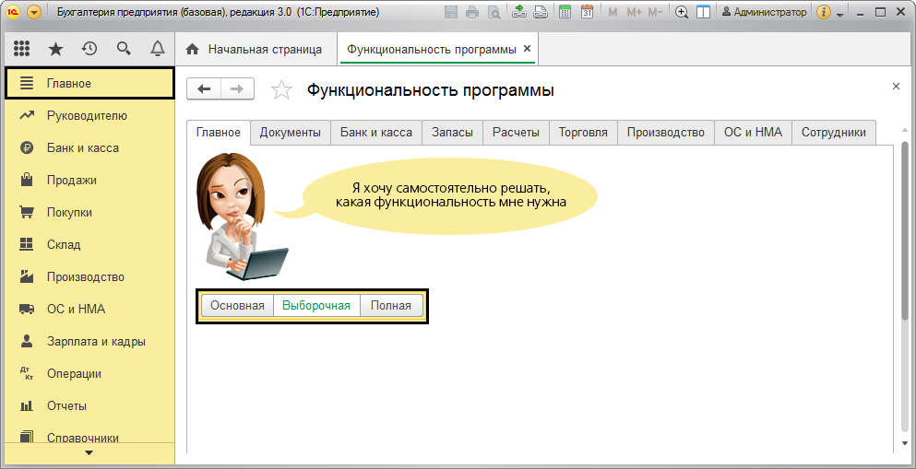Image resolution: width=916 pixels, height=469 pixels.
Task: Click the vertical scrollbar of the form
Action: [x=905, y=230]
